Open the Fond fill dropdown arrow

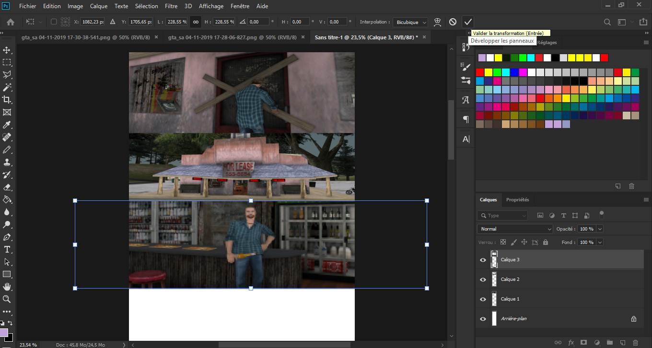pyautogui.click(x=600, y=243)
